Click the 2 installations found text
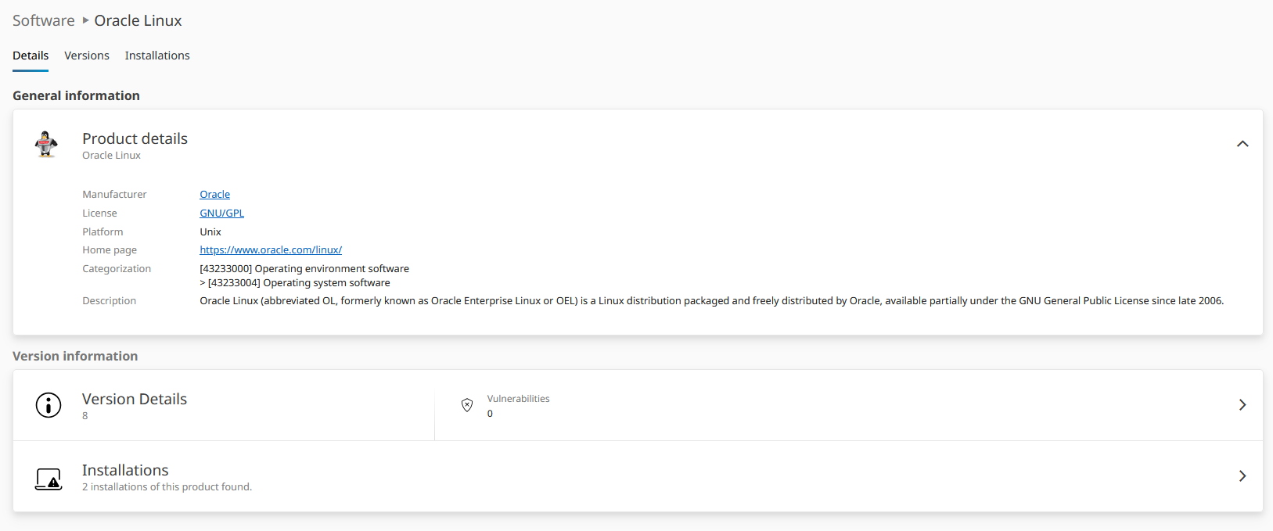This screenshot has width=1273, height=531. pos(167,487)
